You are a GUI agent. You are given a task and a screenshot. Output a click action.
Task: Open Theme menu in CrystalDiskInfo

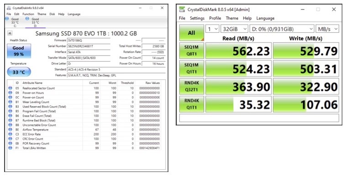coord(42,14)
